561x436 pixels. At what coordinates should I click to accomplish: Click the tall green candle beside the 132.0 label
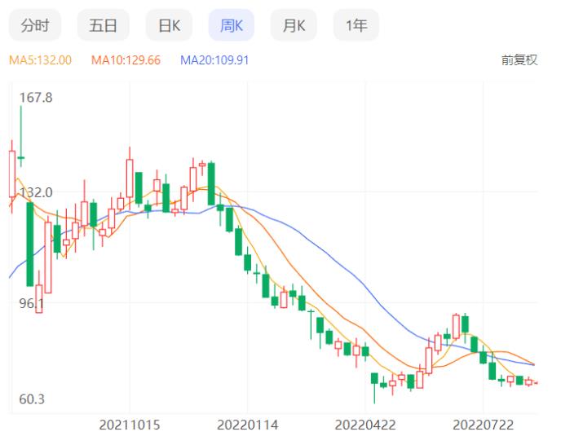click(x=30, y=243)
